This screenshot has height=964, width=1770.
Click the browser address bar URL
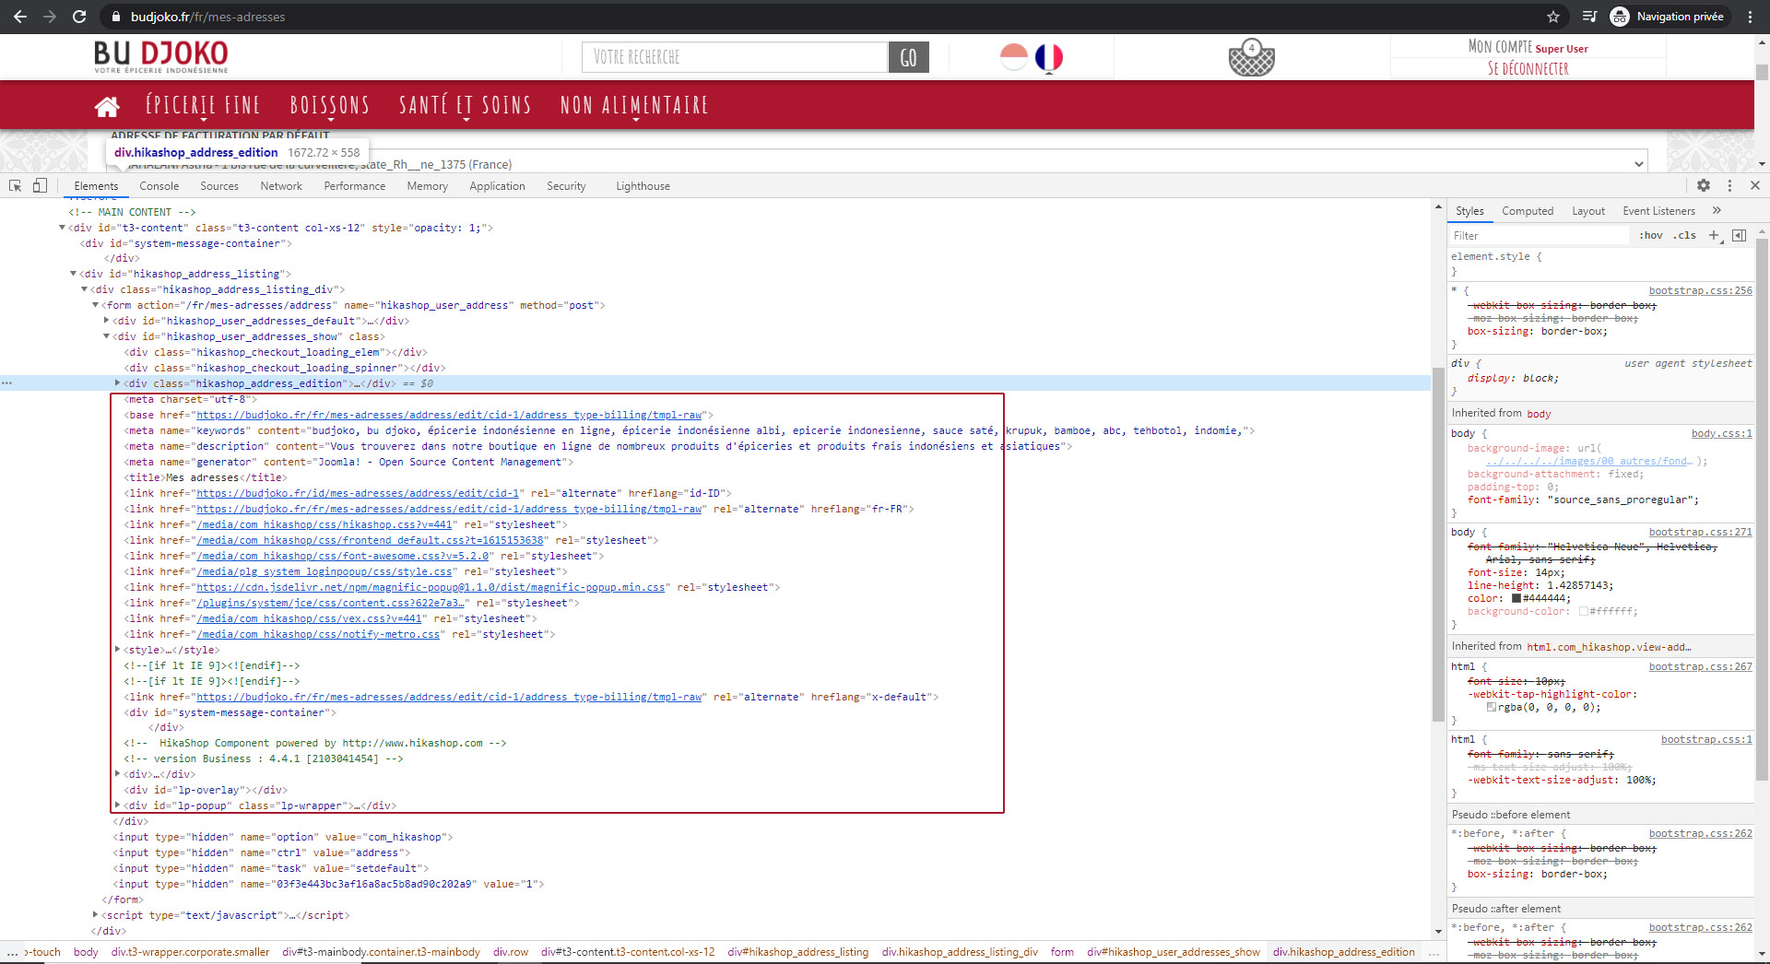[207, 17]
